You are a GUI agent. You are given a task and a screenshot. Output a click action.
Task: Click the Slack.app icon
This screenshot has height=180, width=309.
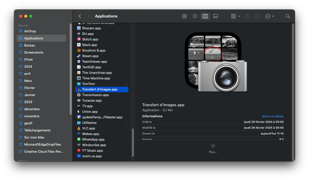(x=79, y=45)
